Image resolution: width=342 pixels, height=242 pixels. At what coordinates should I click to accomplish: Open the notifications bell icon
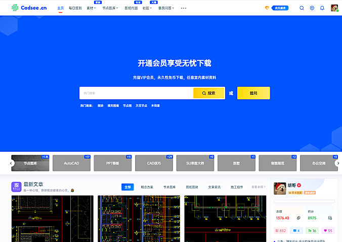coord(322,8)
